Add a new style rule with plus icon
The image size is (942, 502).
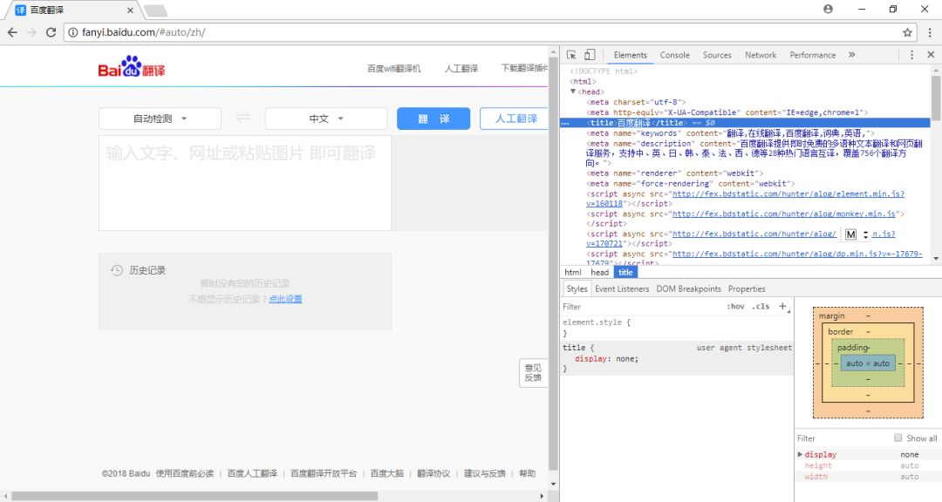click(783, 307)
